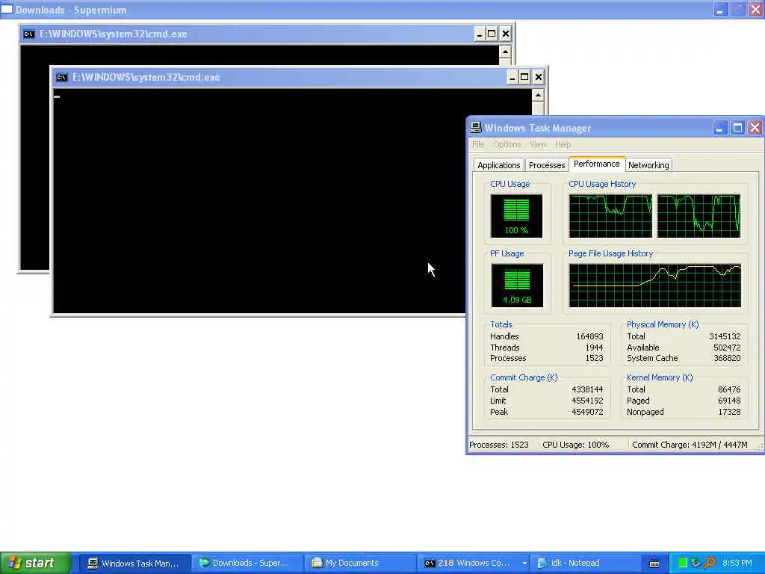
Task: Switch to the Processes tab
Action: click(546, 165)
